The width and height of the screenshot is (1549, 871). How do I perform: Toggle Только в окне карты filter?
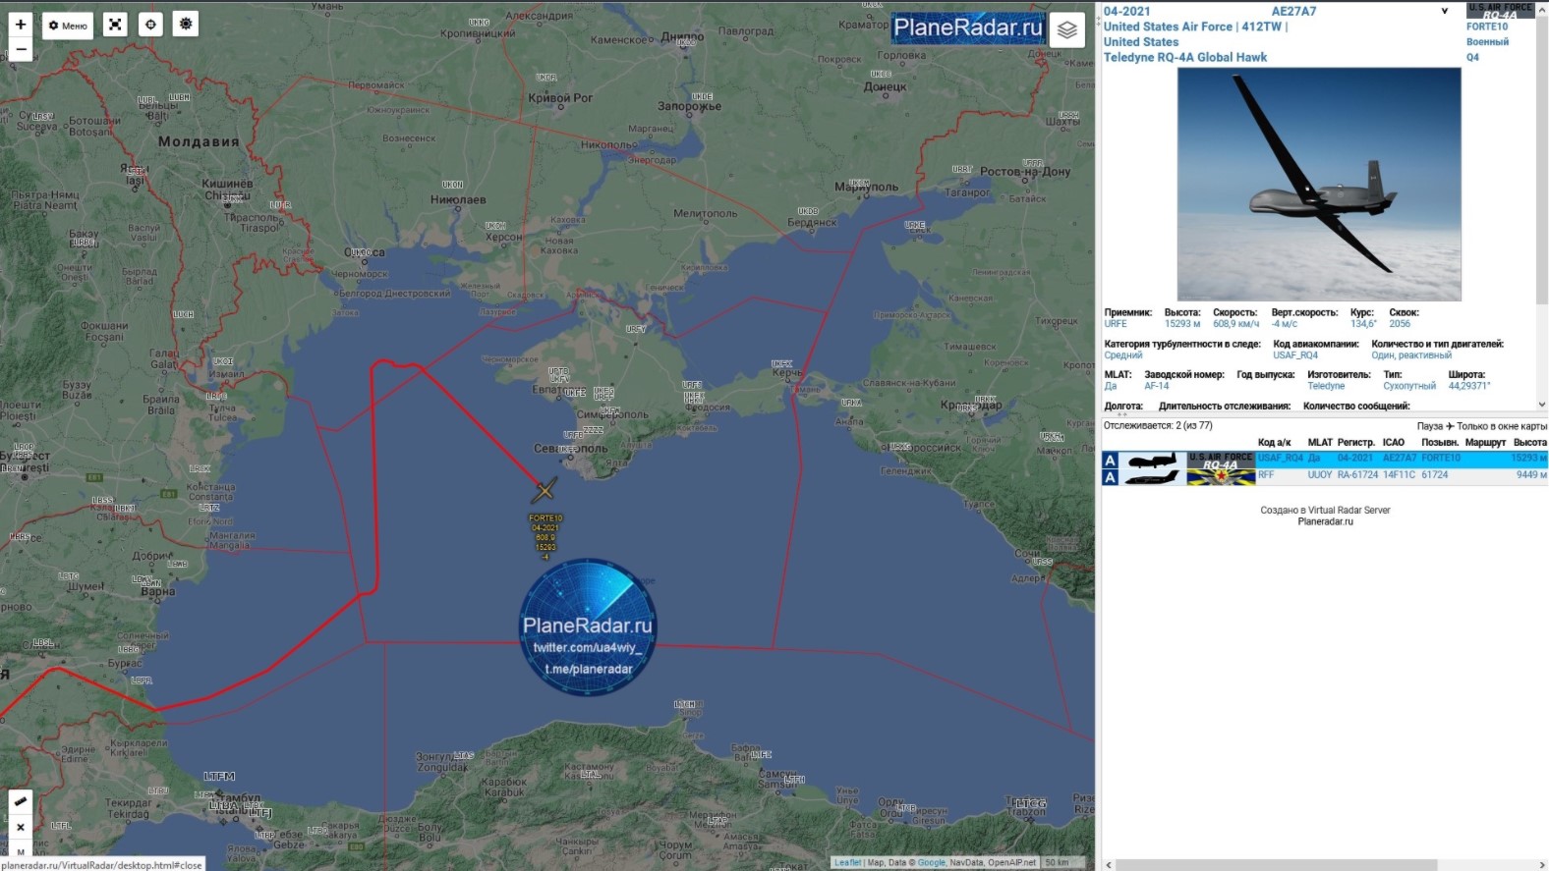point(1501,426)
